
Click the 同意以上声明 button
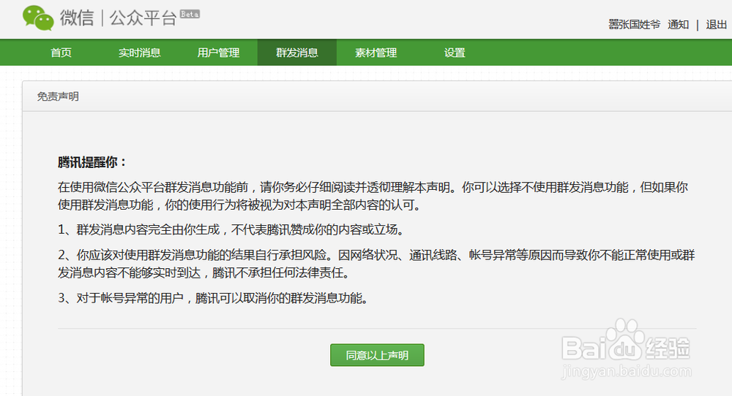tap(377, 355)
